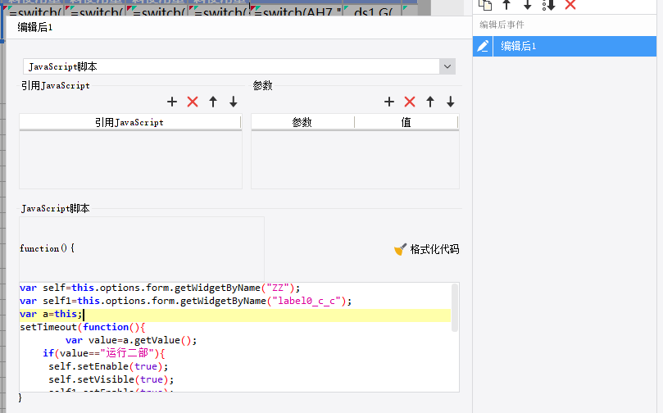Click the 格式化代码 broom icon
Viewport: 663px width, 413px height.
pos(400,249)
